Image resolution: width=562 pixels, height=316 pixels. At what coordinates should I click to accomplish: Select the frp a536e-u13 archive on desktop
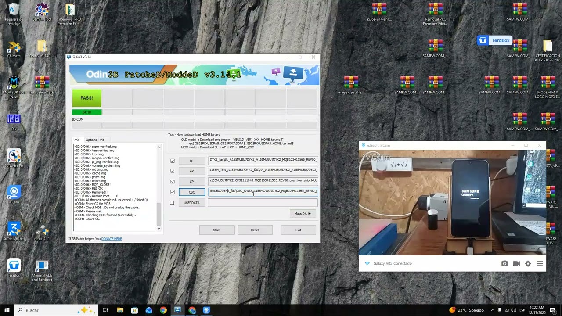42,86
